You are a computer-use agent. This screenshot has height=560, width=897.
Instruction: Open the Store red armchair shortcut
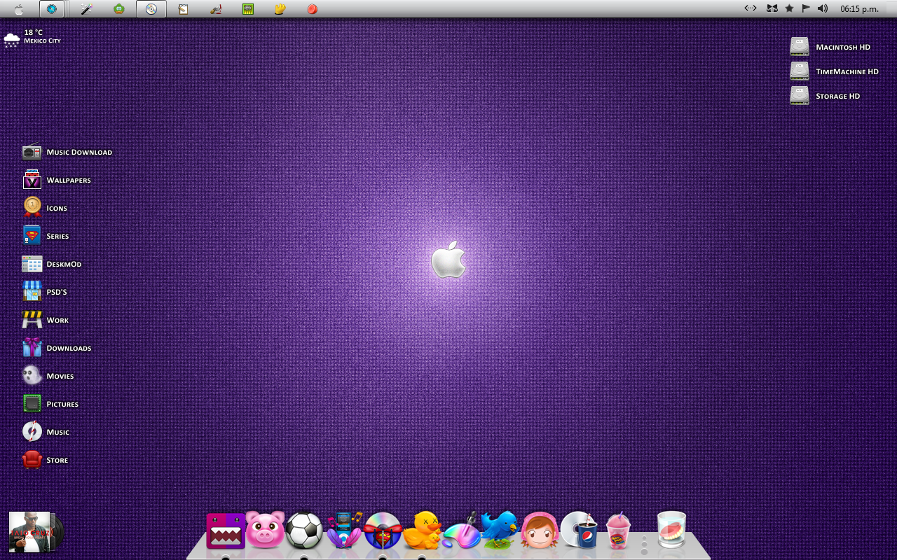(45, 460)
